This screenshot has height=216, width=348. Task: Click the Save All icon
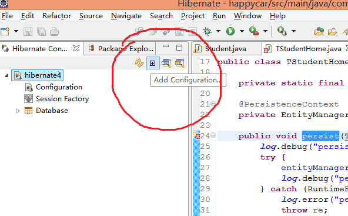(41, 32)
